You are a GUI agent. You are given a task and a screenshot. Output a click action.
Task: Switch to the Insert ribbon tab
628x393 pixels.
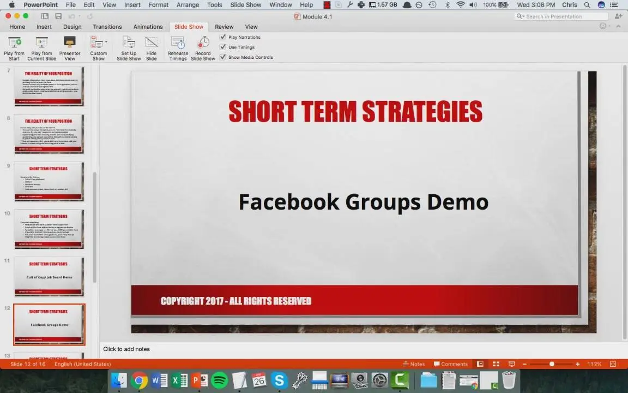tap(44, 27)
